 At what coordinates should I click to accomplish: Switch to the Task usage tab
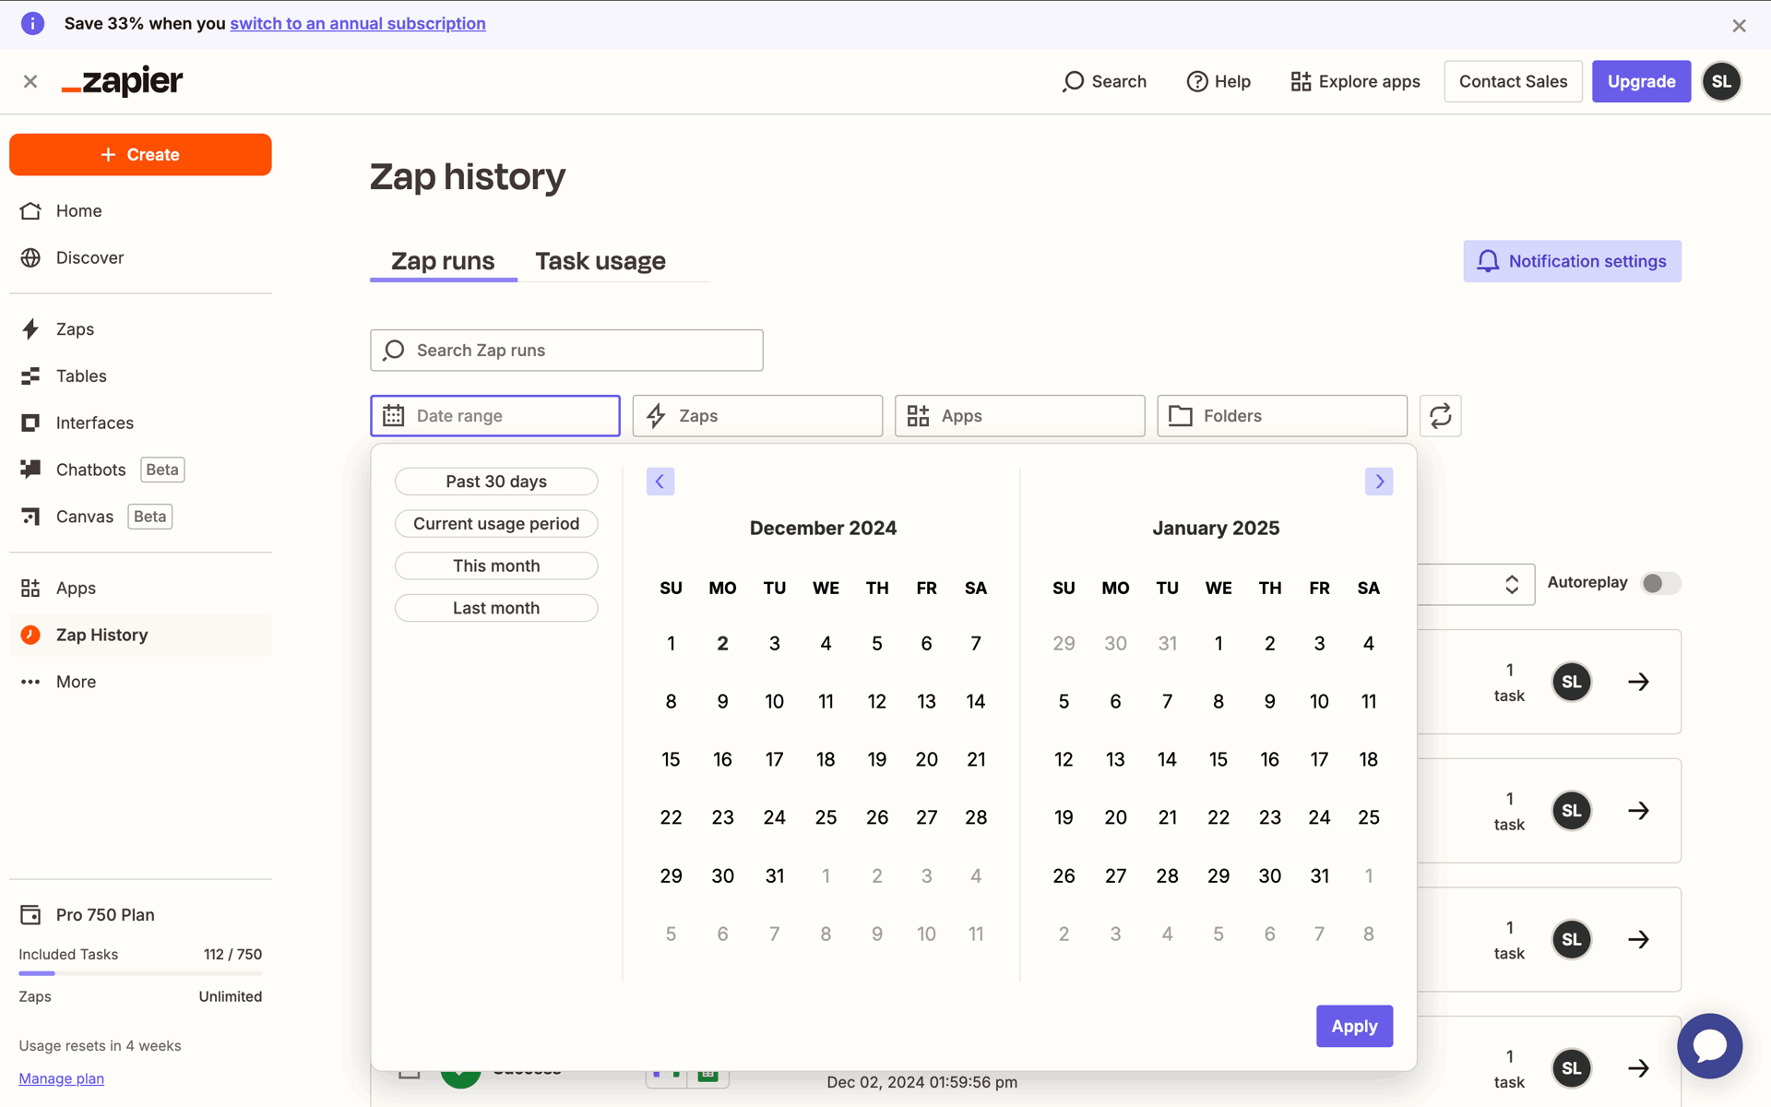tap(600, 261)
